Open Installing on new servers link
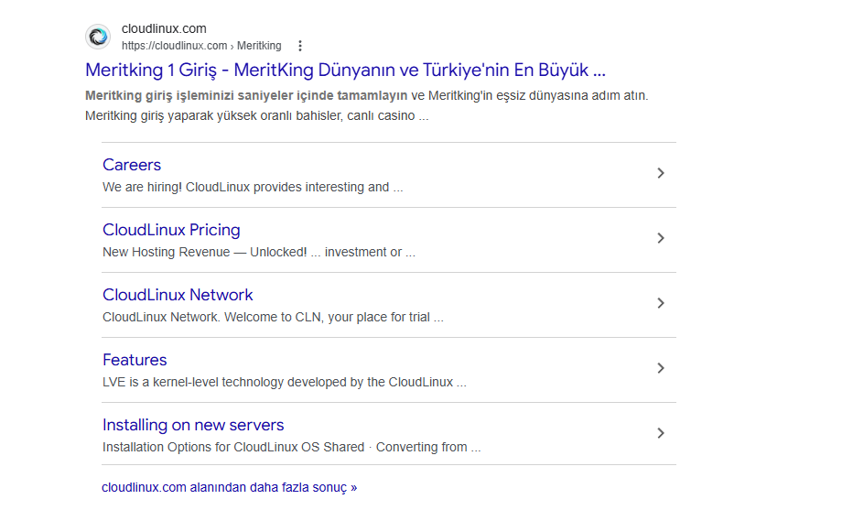 (x=193, y=425)
